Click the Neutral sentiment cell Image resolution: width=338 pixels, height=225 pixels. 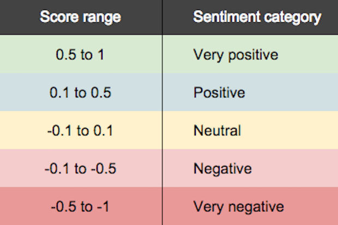click(217, 131)
